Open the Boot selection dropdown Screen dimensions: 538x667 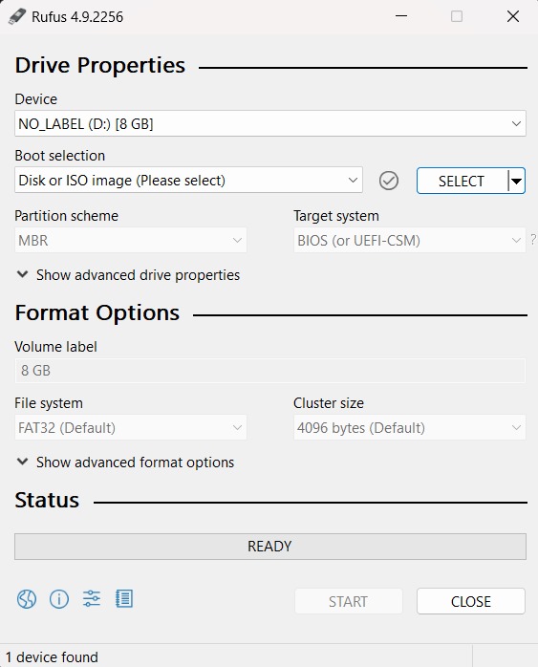pos(188,180)
